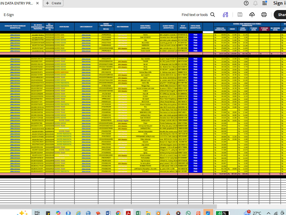286x215 pixels.
Task: Open WhatsApp from the taskbar
Action: click(188, 213)
